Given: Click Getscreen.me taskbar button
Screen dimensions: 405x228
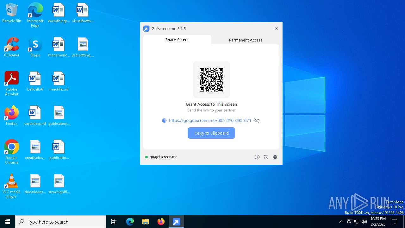Looking at the screenshot, I should [176, 222].
